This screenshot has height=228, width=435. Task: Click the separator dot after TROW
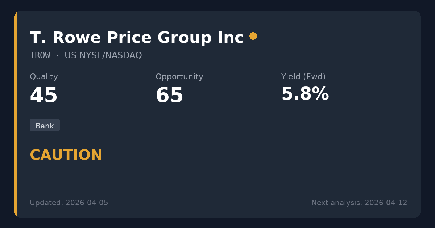pos(57,55)
